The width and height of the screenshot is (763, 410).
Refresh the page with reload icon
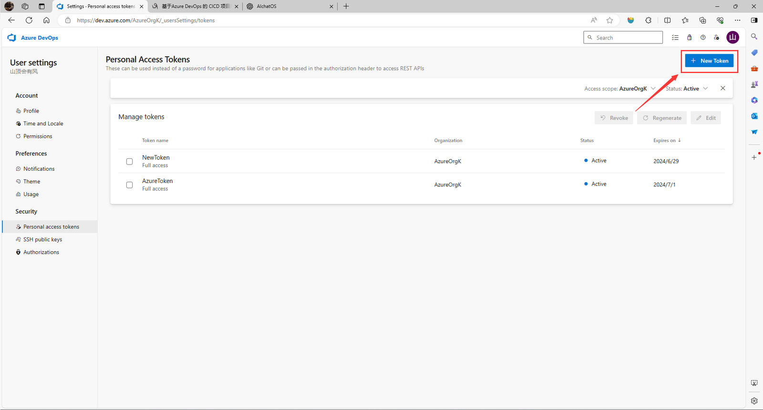(x=29, y=20)
